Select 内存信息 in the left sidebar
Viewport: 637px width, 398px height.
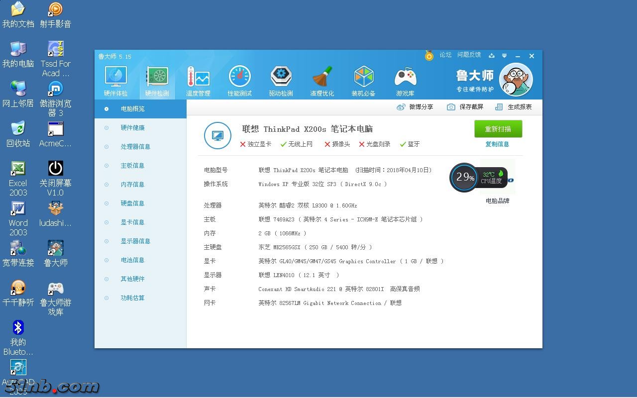[132, 185]
